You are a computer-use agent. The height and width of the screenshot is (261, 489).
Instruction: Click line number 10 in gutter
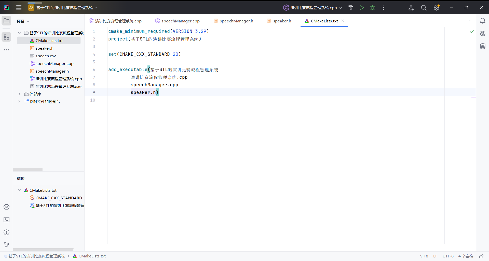click(92, 100)
